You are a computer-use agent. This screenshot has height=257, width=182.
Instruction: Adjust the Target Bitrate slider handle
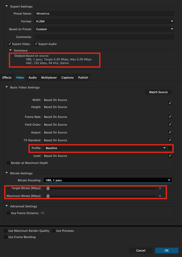(x=48, y=188)
